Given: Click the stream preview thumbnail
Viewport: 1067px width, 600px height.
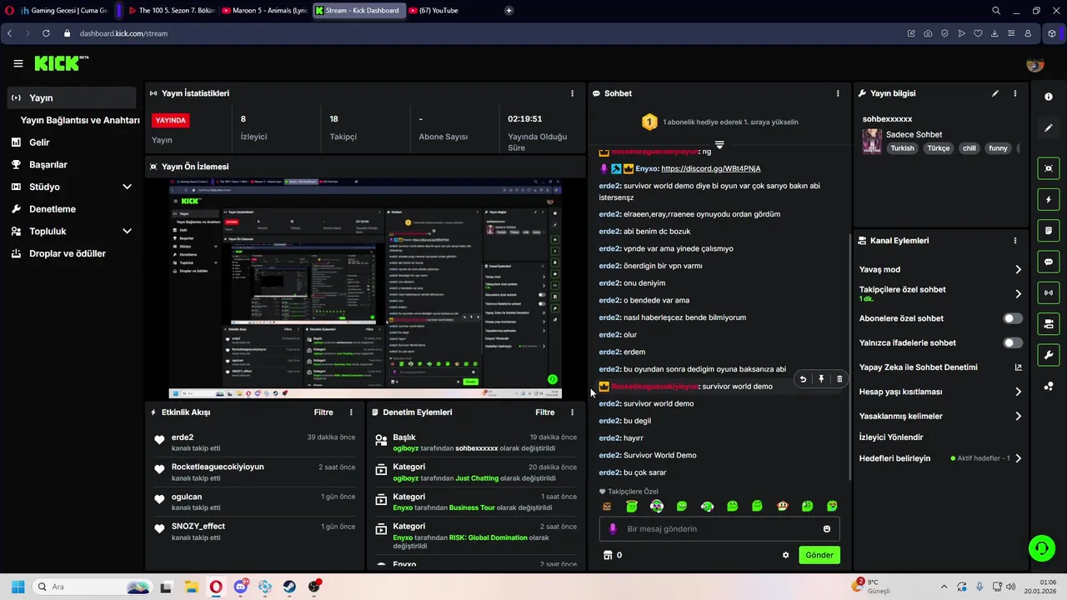Looking at the screenshot, I should (x=365, y=288).
